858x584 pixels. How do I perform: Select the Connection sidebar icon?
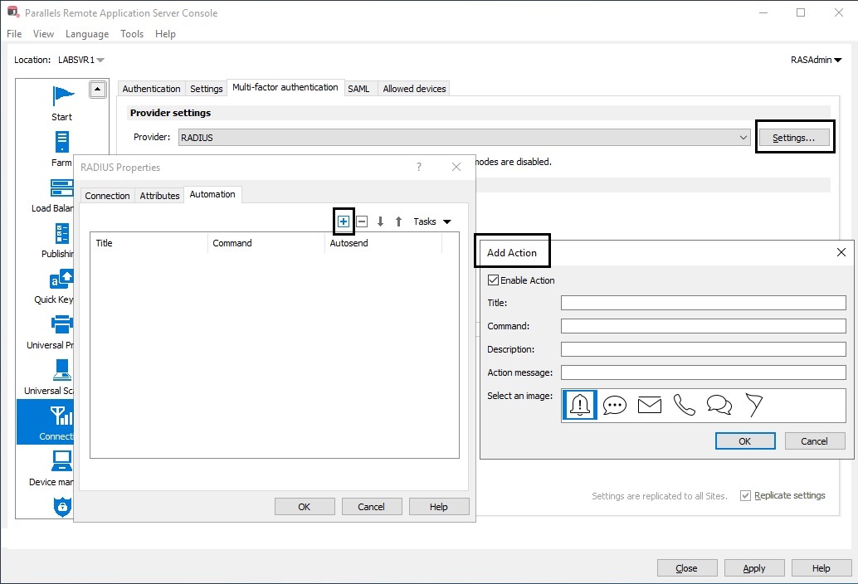[x=61, y=416]
